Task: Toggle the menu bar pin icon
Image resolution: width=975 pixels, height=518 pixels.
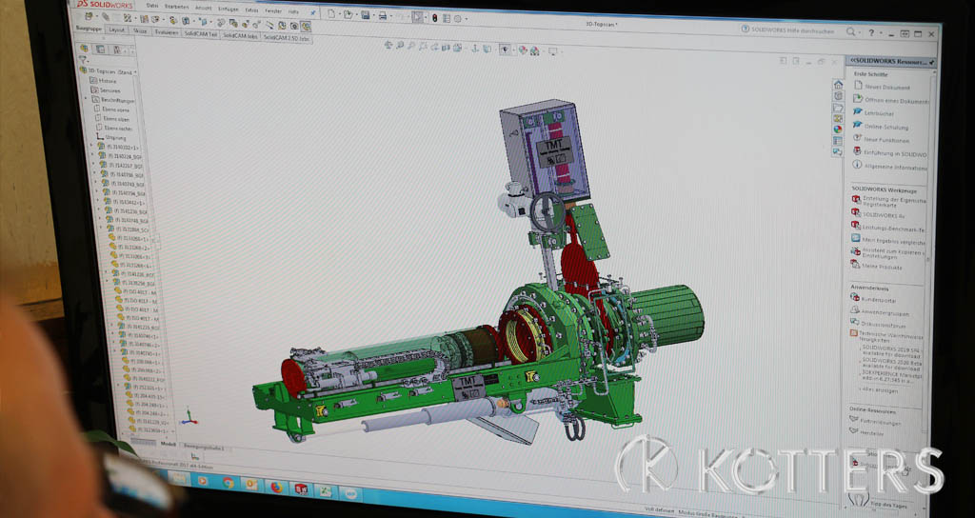Action: click(312, 12)
